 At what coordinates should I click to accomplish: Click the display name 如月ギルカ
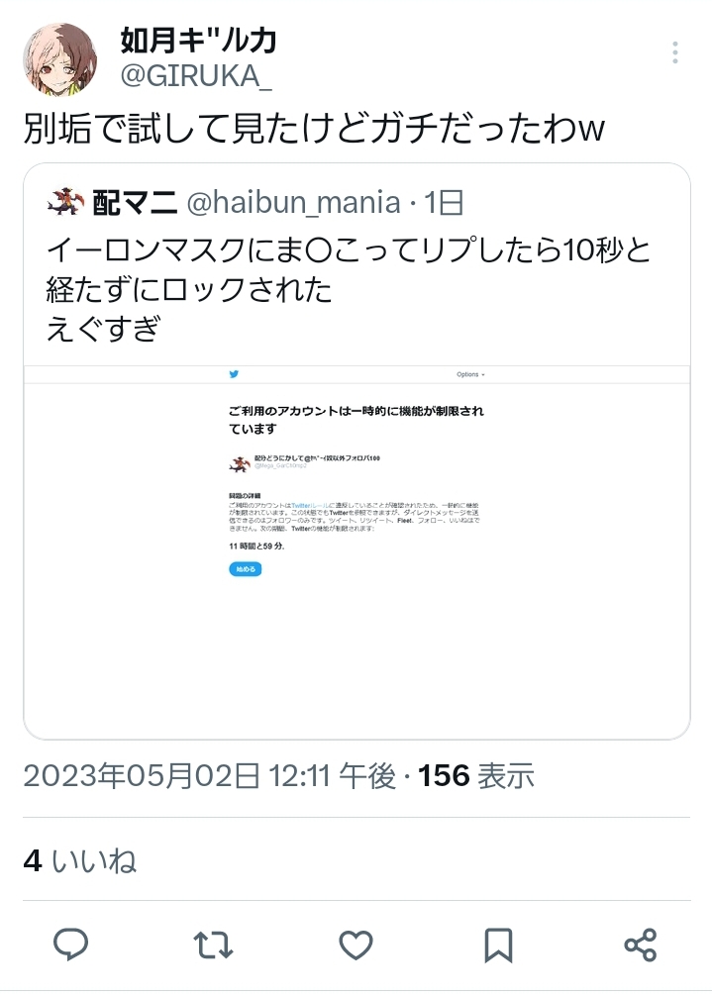tap(199, 42)
